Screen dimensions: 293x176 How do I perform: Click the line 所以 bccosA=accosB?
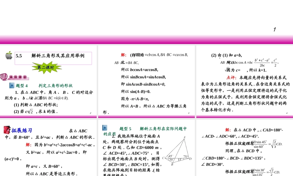point(139,70)
